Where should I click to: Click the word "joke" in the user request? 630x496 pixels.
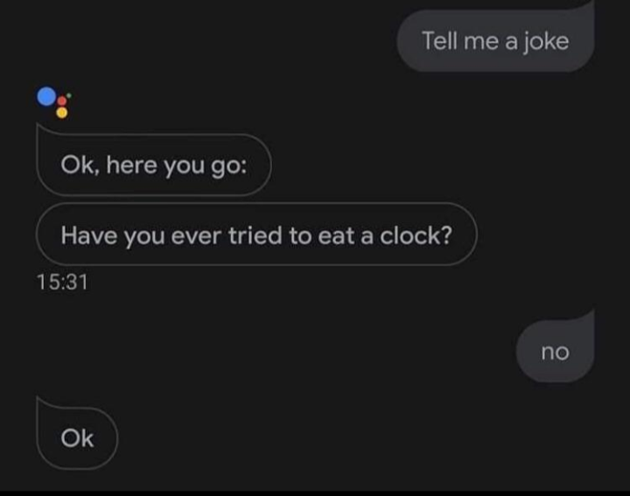pyautogui.click(x=546, y=42)
